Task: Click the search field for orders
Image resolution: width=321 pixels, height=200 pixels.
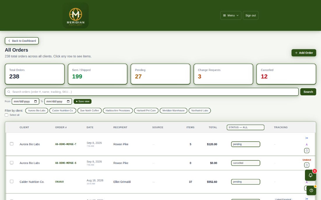Action: pos(152,92)
